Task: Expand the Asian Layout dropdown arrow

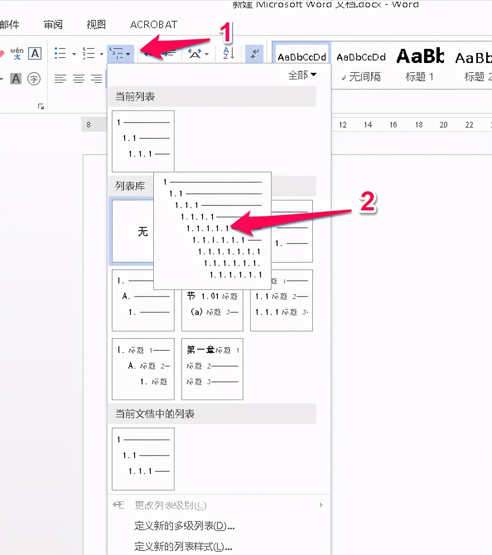Action: [207, 54]
